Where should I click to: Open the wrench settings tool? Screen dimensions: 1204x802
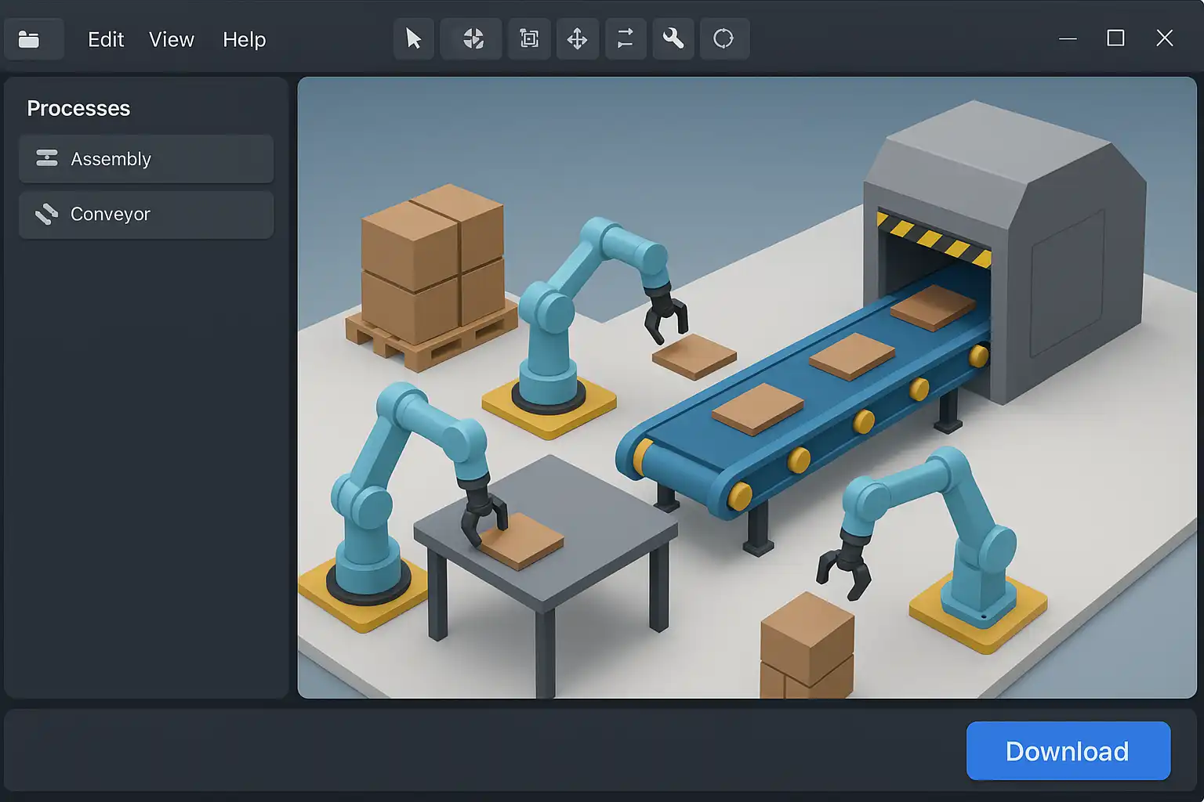coord(673,38)
